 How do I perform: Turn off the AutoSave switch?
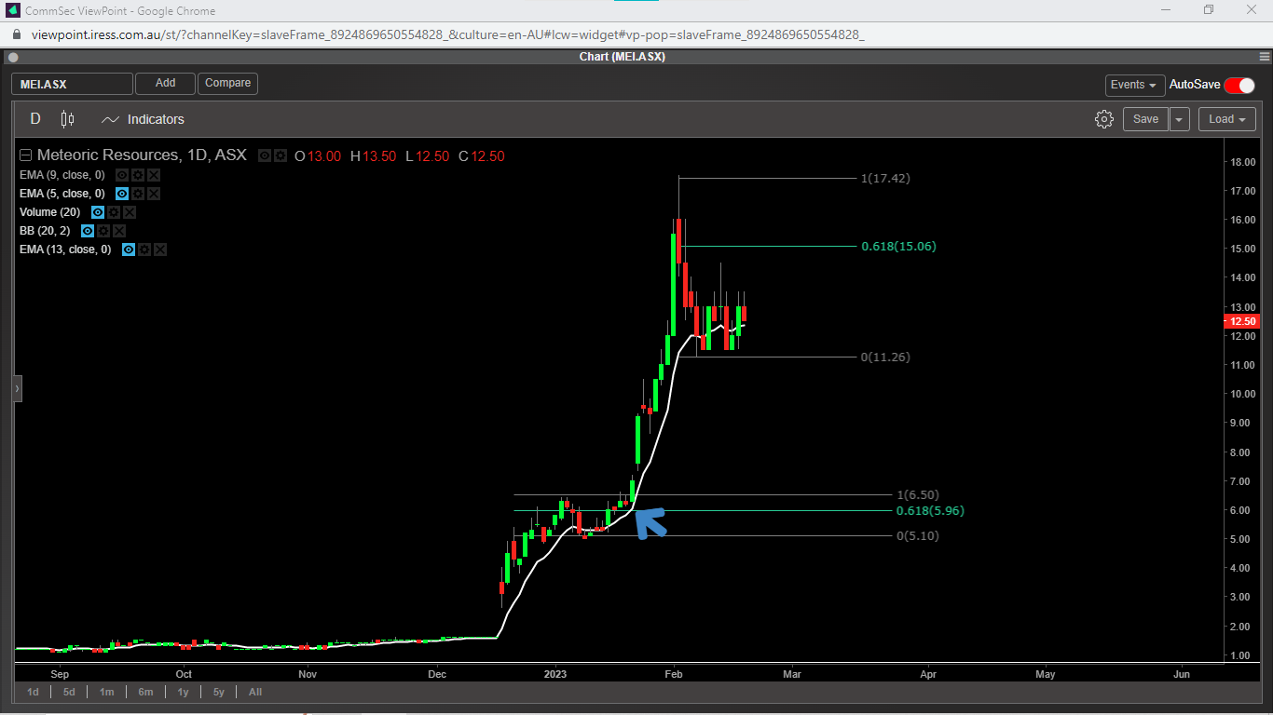1239,85
